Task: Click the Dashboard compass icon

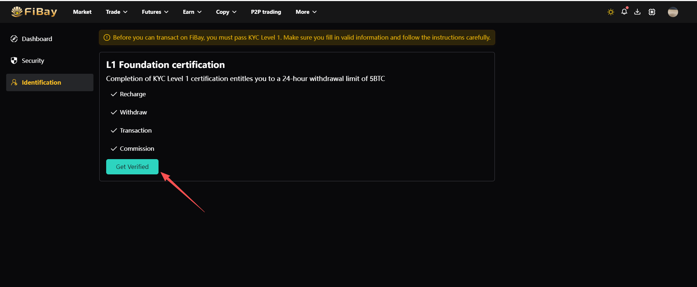Action: pyautogui.click(x=14, y=39)
